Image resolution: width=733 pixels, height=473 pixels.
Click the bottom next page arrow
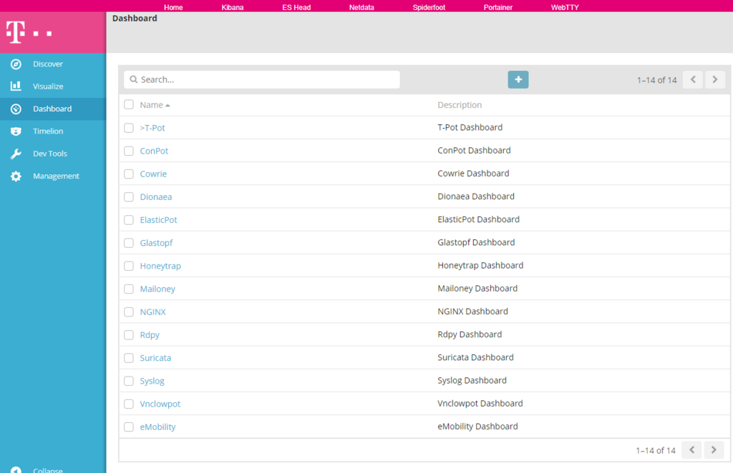tap(714, 450)
